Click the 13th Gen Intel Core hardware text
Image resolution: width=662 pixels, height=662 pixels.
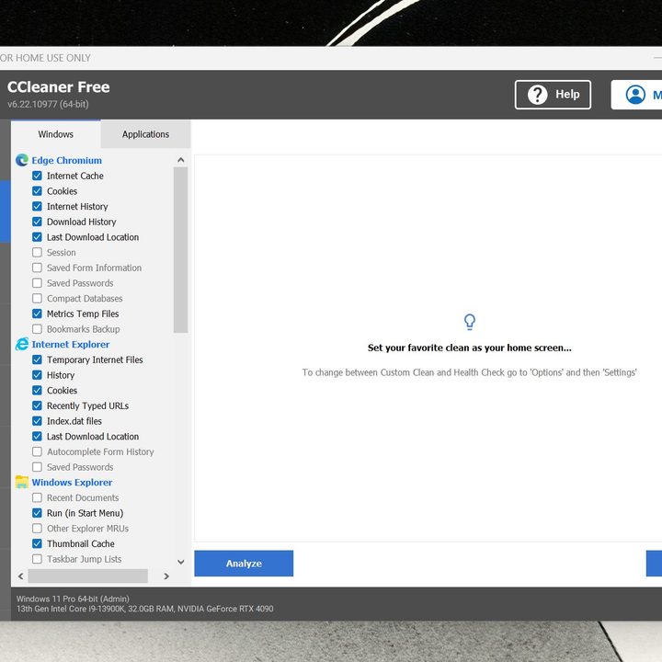point(145,609)
